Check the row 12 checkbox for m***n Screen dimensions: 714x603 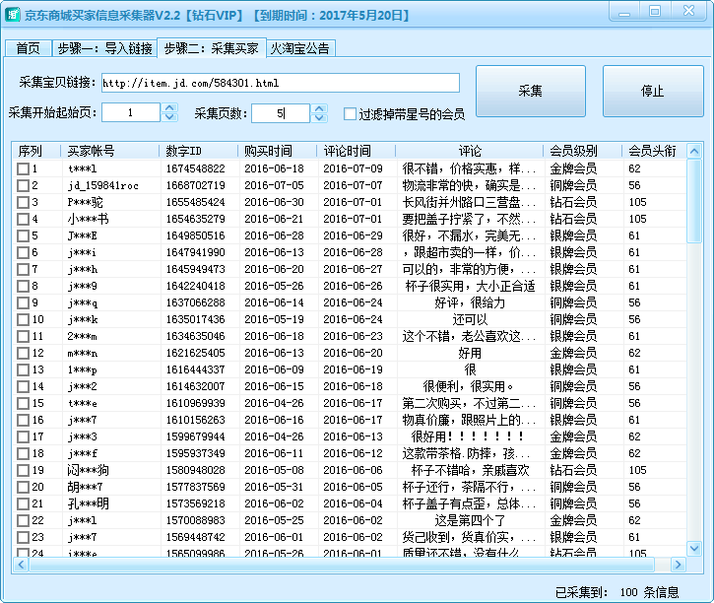pyautogui.click(x=23, y=353)
